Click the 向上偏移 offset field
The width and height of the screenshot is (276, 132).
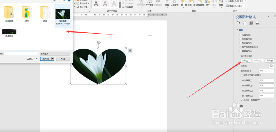(x=267, y=91)
